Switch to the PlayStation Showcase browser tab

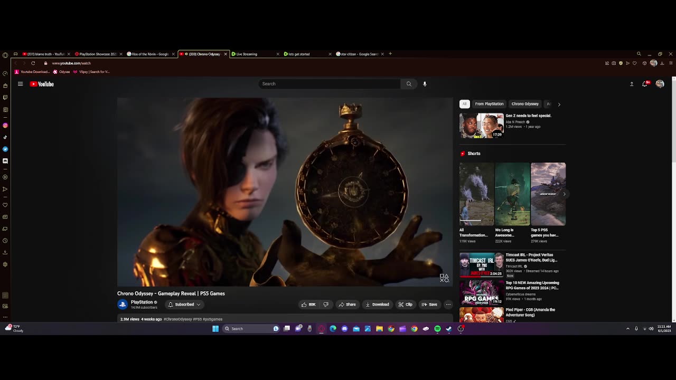point(97,54)
